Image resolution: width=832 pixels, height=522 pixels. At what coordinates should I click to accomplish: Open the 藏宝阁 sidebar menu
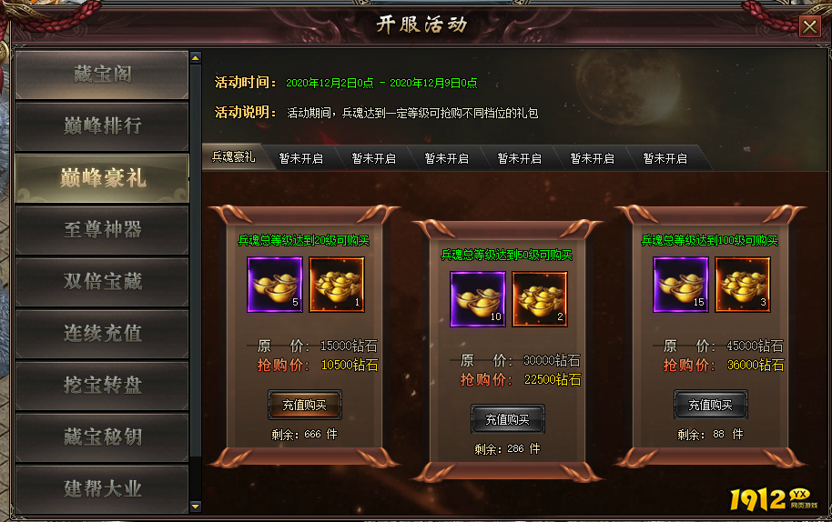(102, 75)
